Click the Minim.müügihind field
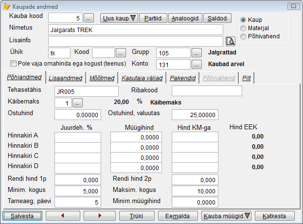Image resolution: width=303 pixels, height=224 pixels. 195,202
